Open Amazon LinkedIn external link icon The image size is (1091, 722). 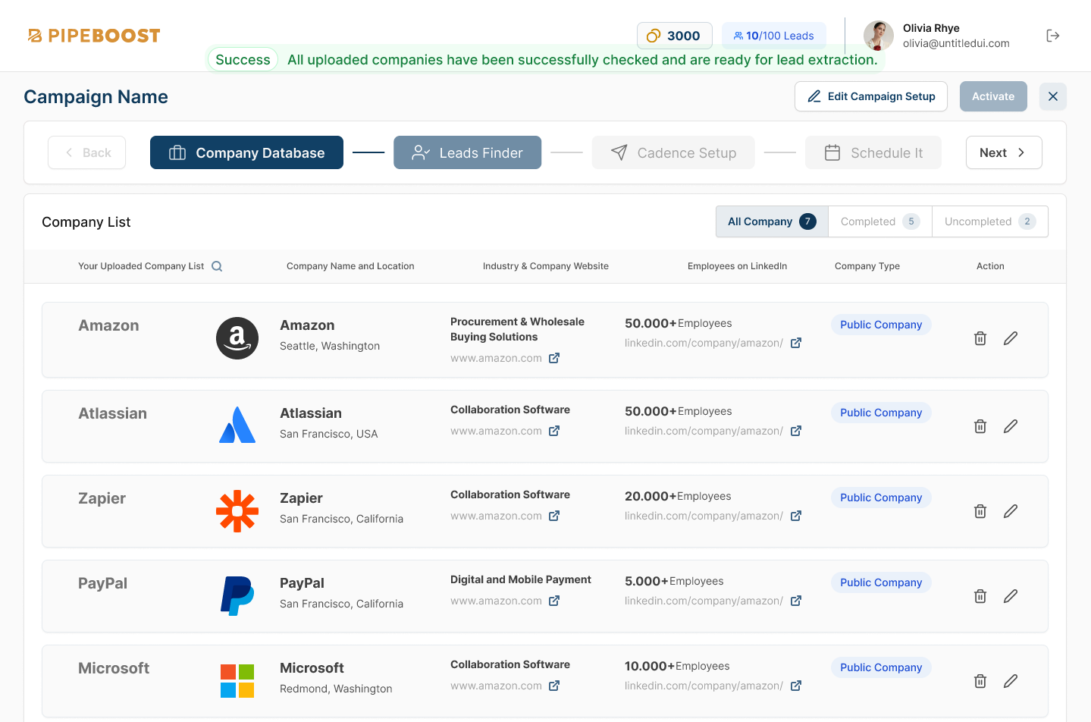796,343
